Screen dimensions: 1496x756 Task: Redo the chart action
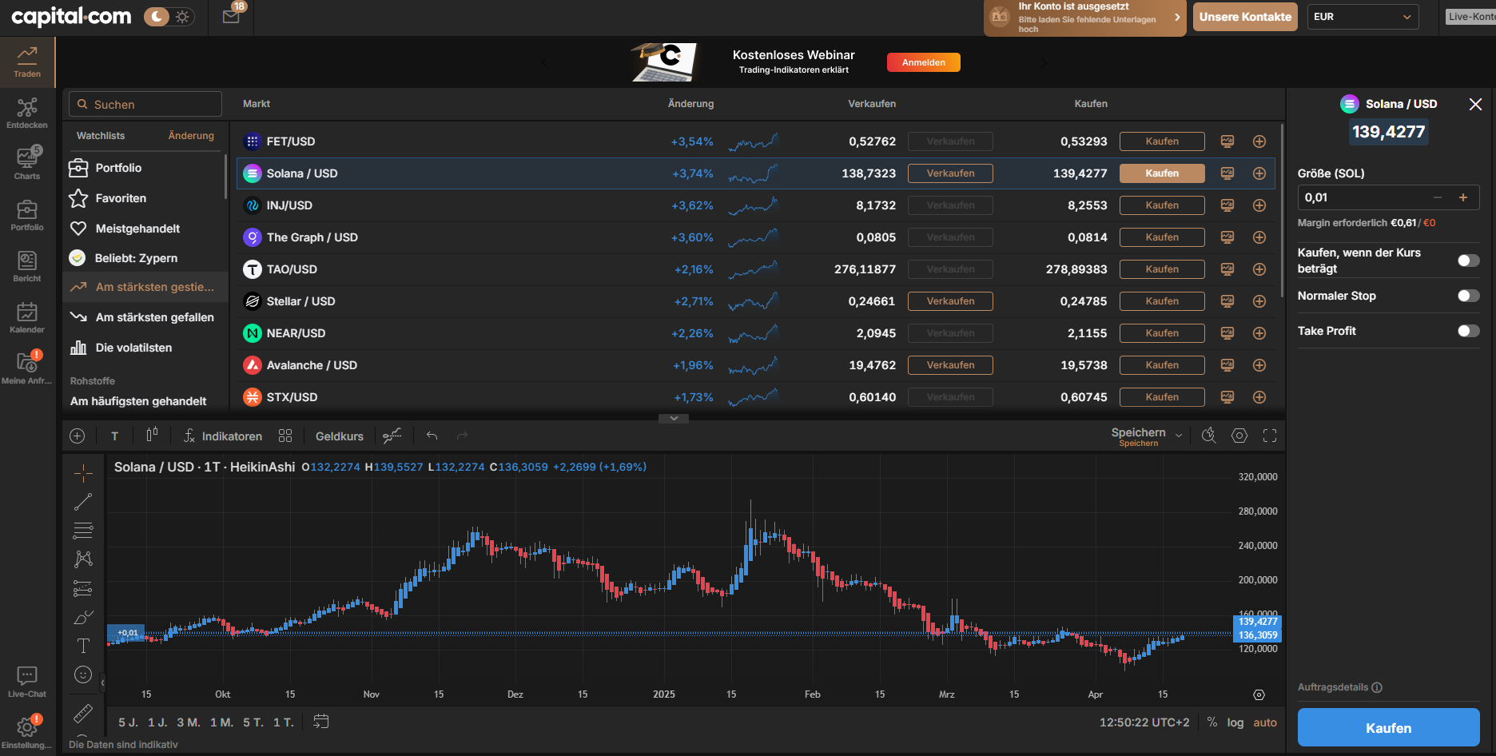click(x=462, y=436)
